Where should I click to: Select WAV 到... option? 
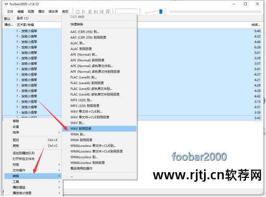pos(99,123)
